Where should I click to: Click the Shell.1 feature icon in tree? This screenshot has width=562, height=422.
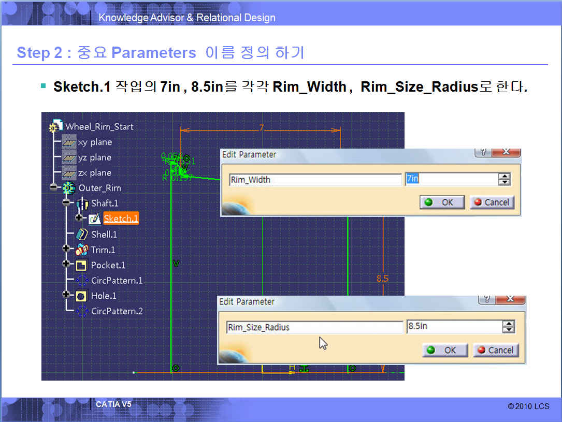pyautogui.click(x=82, y=235)
